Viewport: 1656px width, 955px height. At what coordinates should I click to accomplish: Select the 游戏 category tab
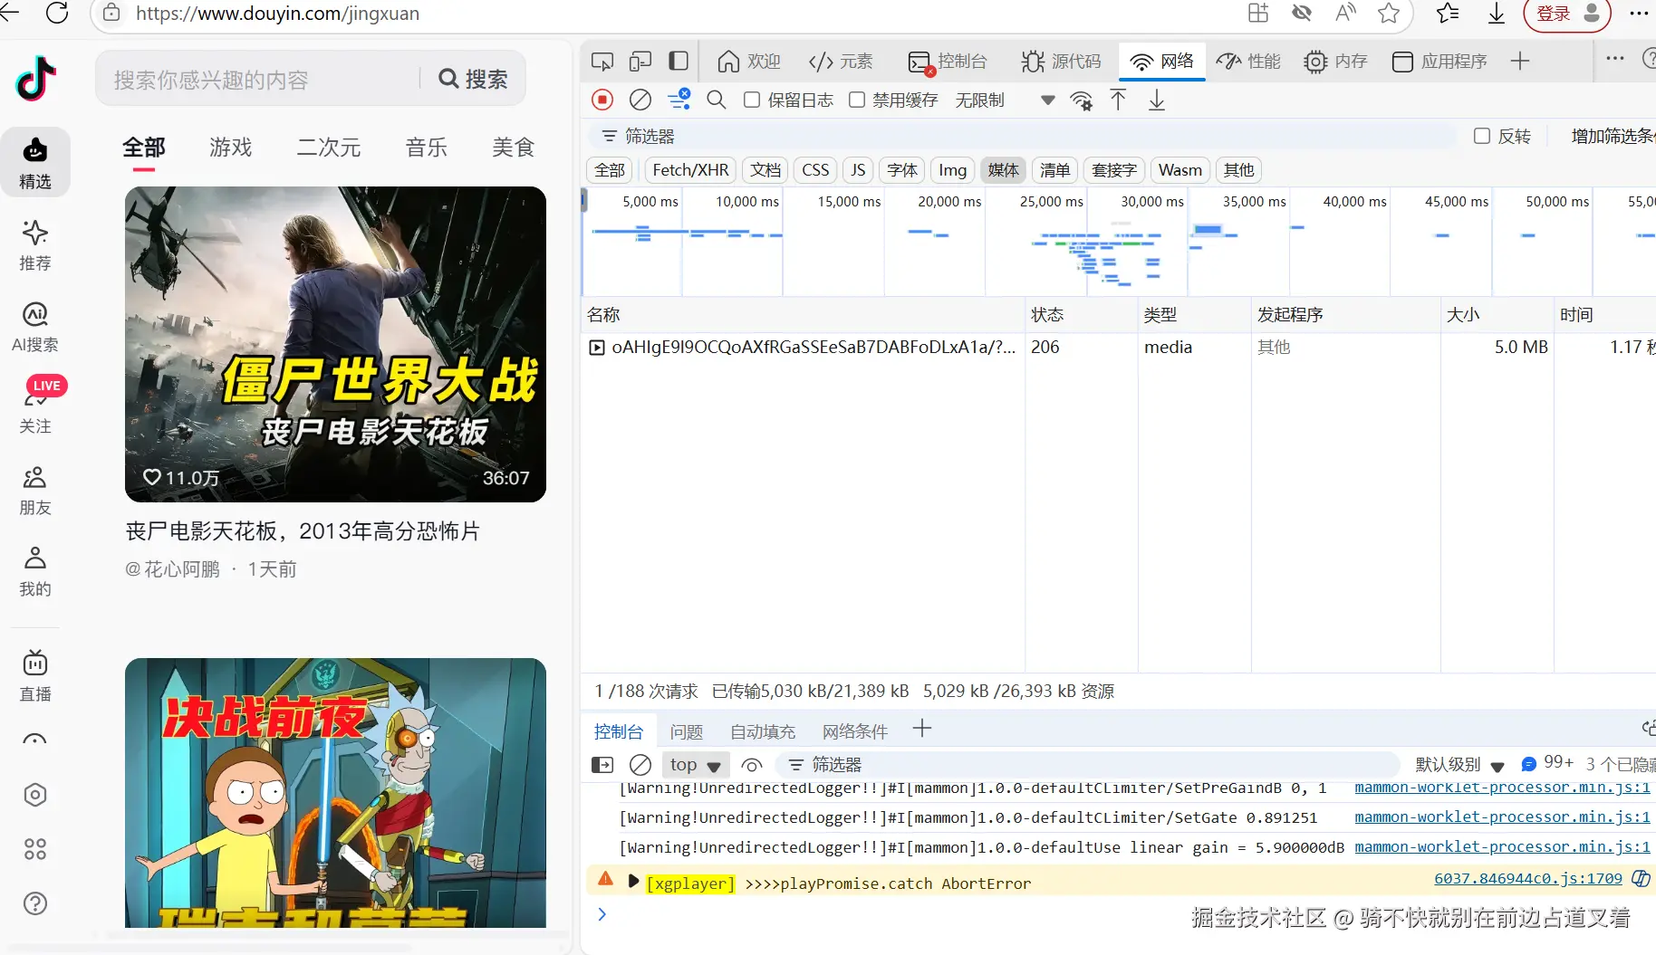[231, 148]
